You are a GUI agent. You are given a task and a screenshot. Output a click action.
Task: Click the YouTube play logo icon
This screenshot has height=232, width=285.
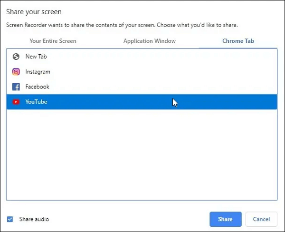pos(16,102)
